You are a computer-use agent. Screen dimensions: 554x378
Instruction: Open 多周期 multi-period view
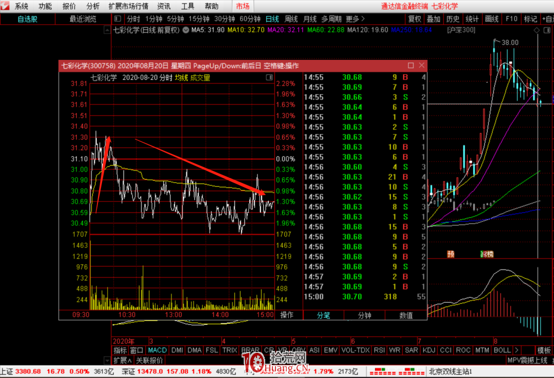coord(331,19)
